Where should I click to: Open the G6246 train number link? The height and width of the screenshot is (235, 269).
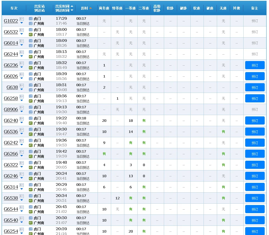pyautogui.click(x=11, y=176)
